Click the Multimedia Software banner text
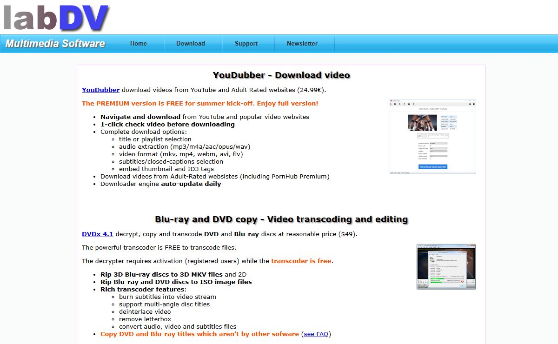The height and width of the screenshot is (344, 558). (x=55, y=44)
